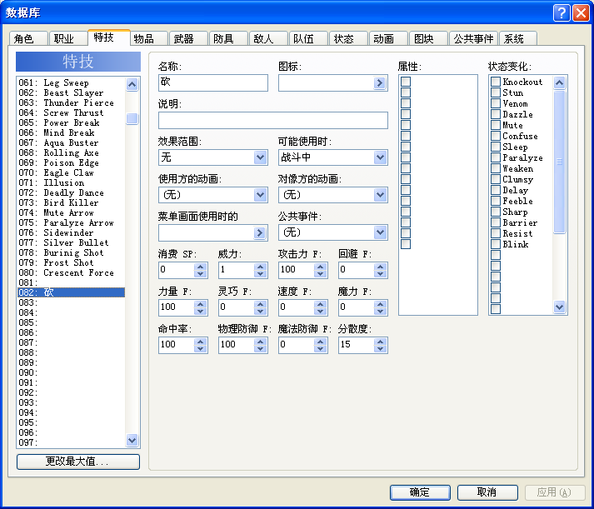Decrease the 分散度 value
This screenshot has width=594, height=509.
[x=381, y=349]
